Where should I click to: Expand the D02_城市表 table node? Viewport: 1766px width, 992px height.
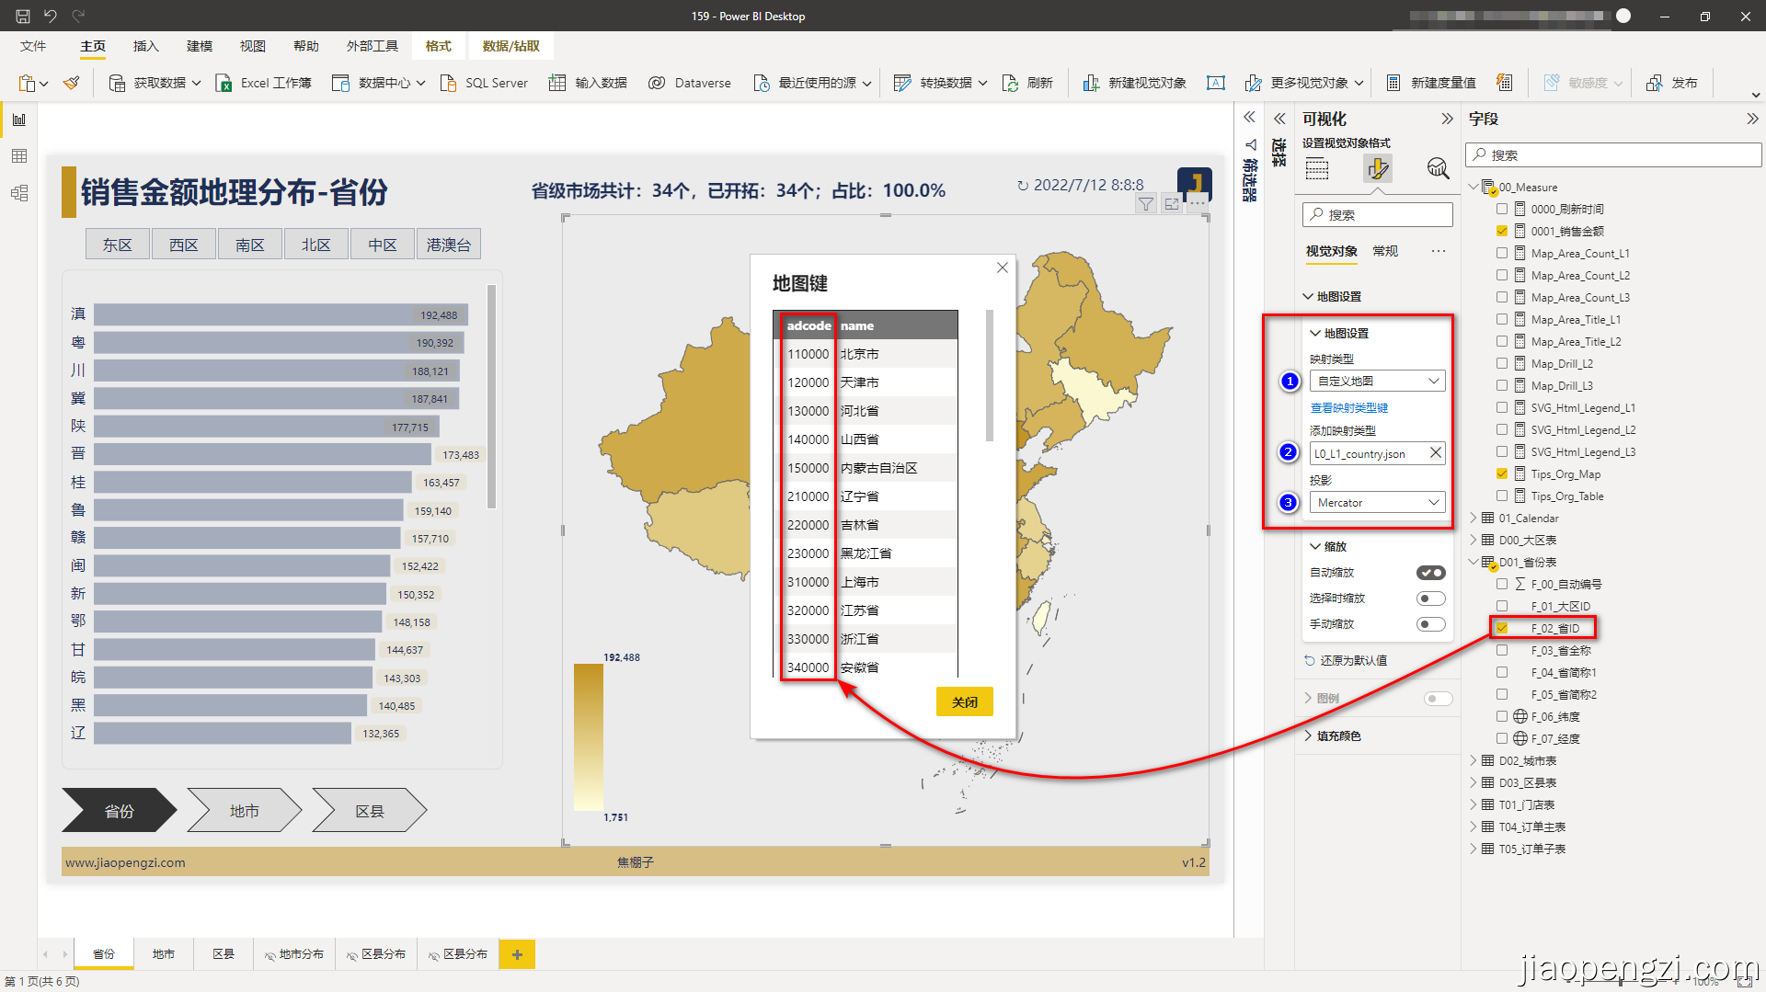[x=1474, y=760]
